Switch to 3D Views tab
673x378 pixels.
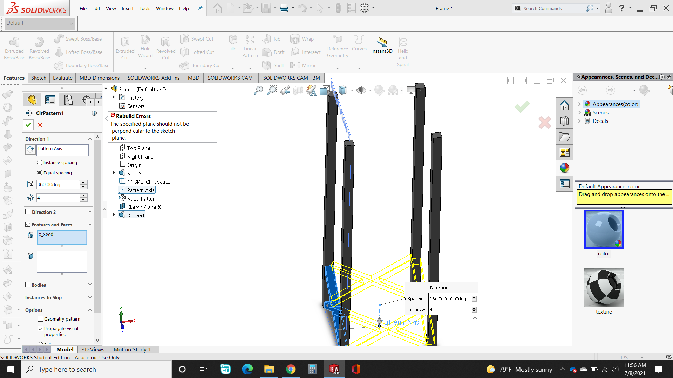point(93,349)
